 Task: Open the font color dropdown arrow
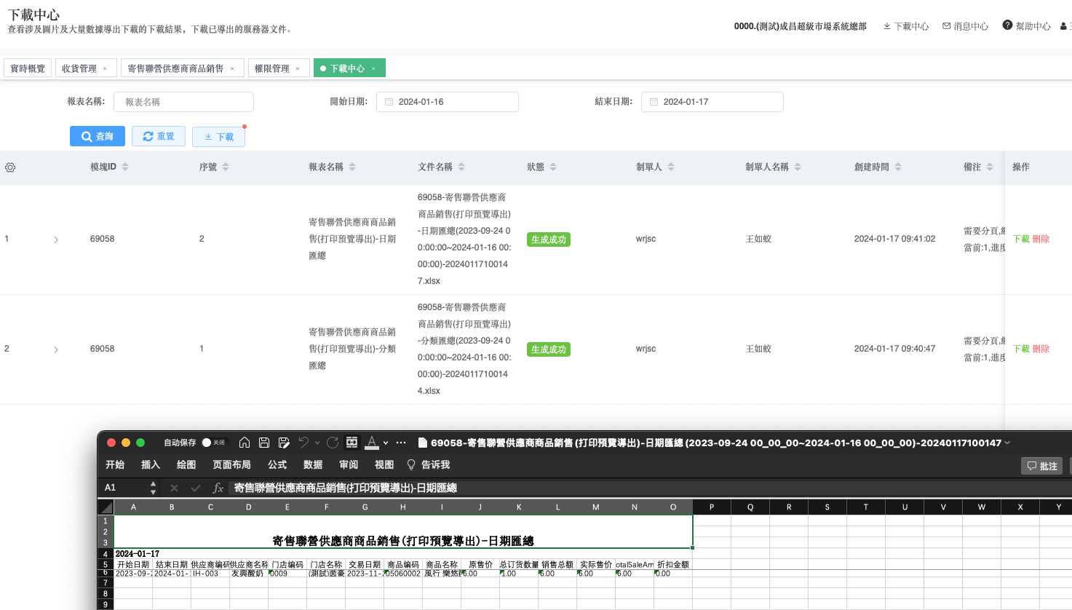tap(386, 443)
